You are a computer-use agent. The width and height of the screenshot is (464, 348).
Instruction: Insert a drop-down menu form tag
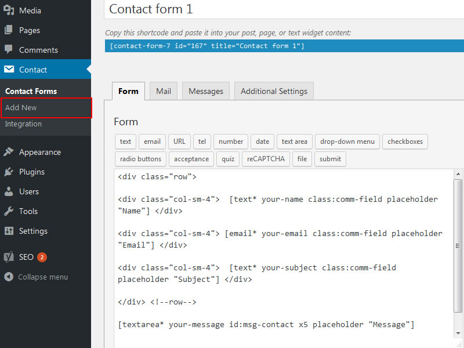[x=347, y=142]
